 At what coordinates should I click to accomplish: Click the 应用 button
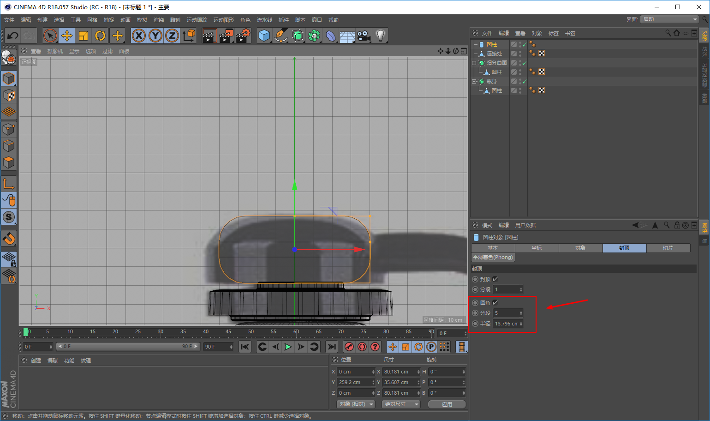[447, 404]
